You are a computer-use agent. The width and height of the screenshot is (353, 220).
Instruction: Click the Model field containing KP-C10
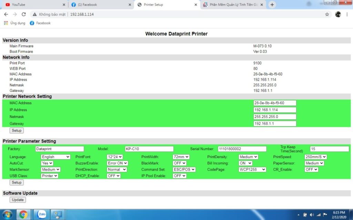[149, 149]
